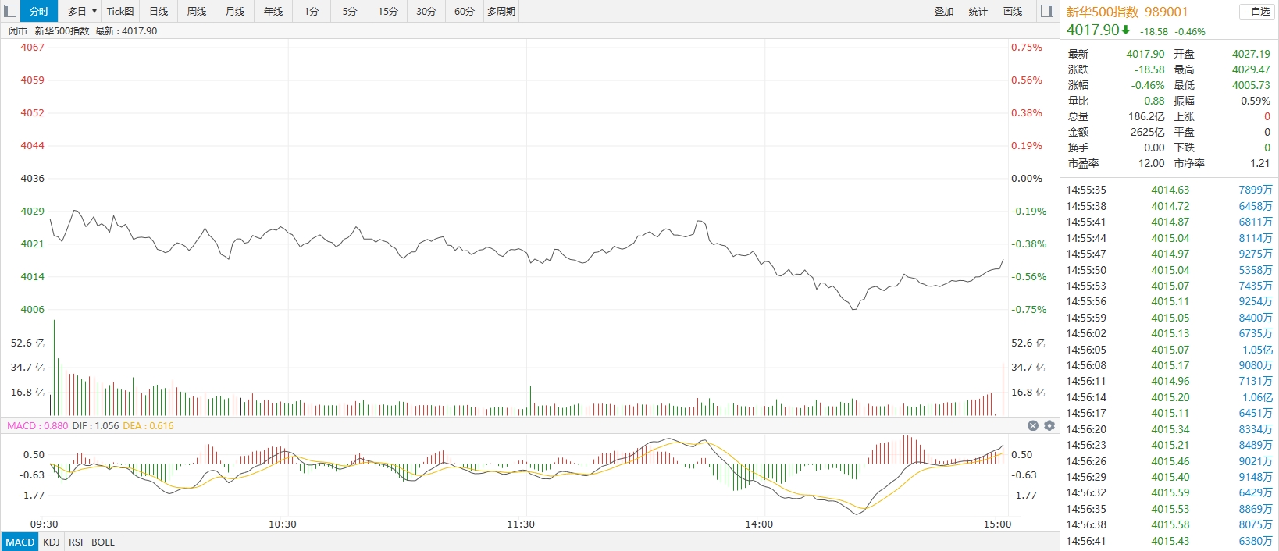Click the 画线 draw line button
The height and width of the screenshot is (551, 1279).
pyautogui.click(x=1013, y=11)
